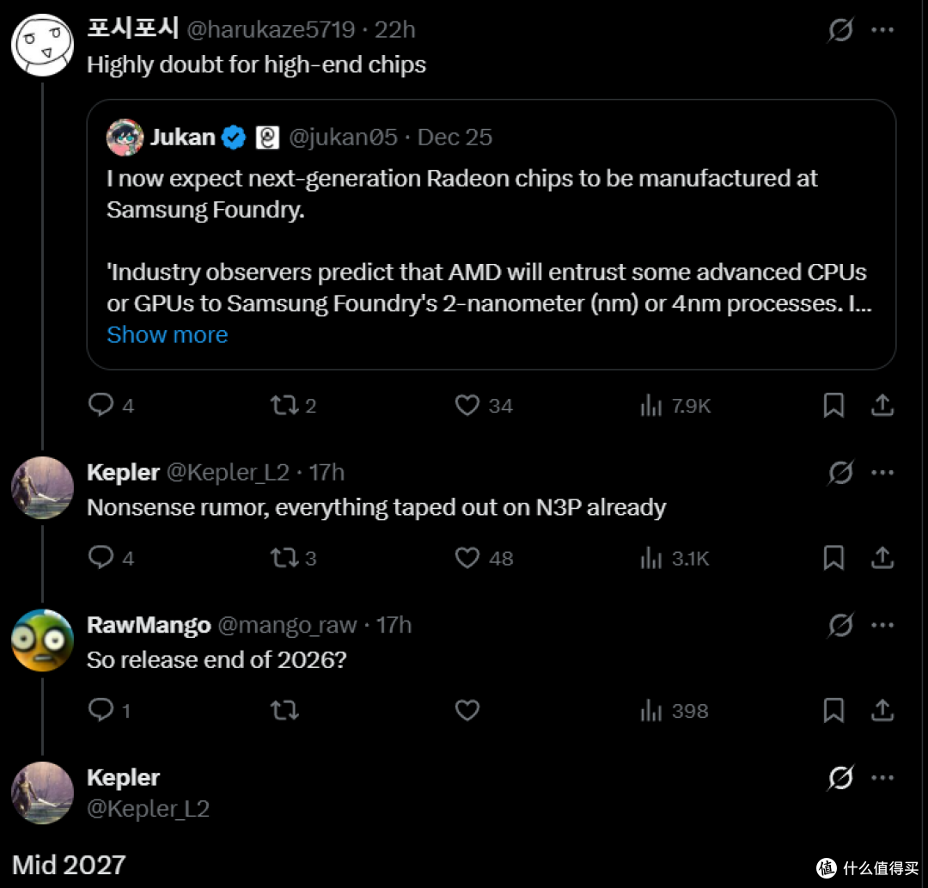This screenshot has height=888, width=928.
Task: Like the top post with 34 likes
Action: tap(467, 406)
